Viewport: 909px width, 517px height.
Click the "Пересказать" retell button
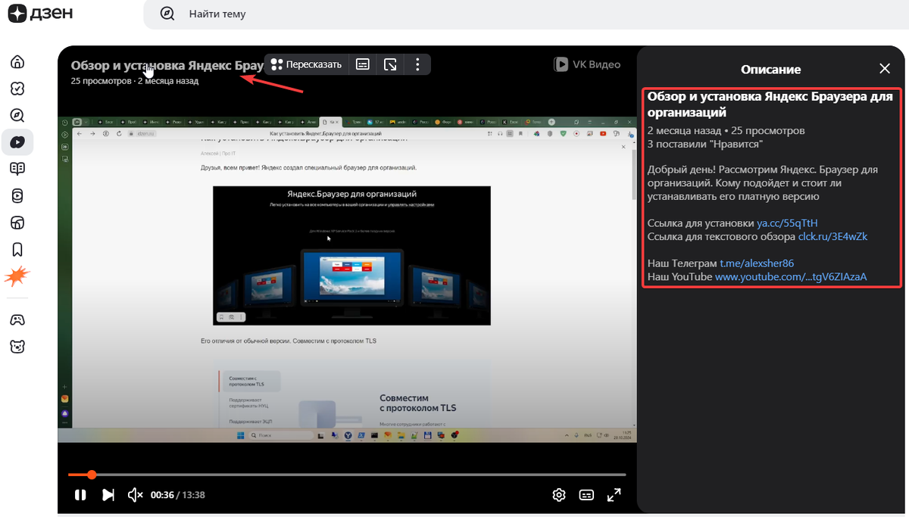(x=307, y=64)
